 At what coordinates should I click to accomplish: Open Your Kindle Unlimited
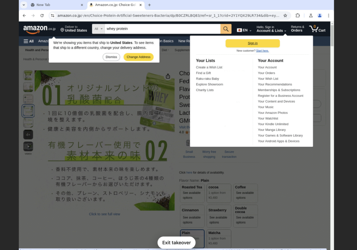coord(273,124)
